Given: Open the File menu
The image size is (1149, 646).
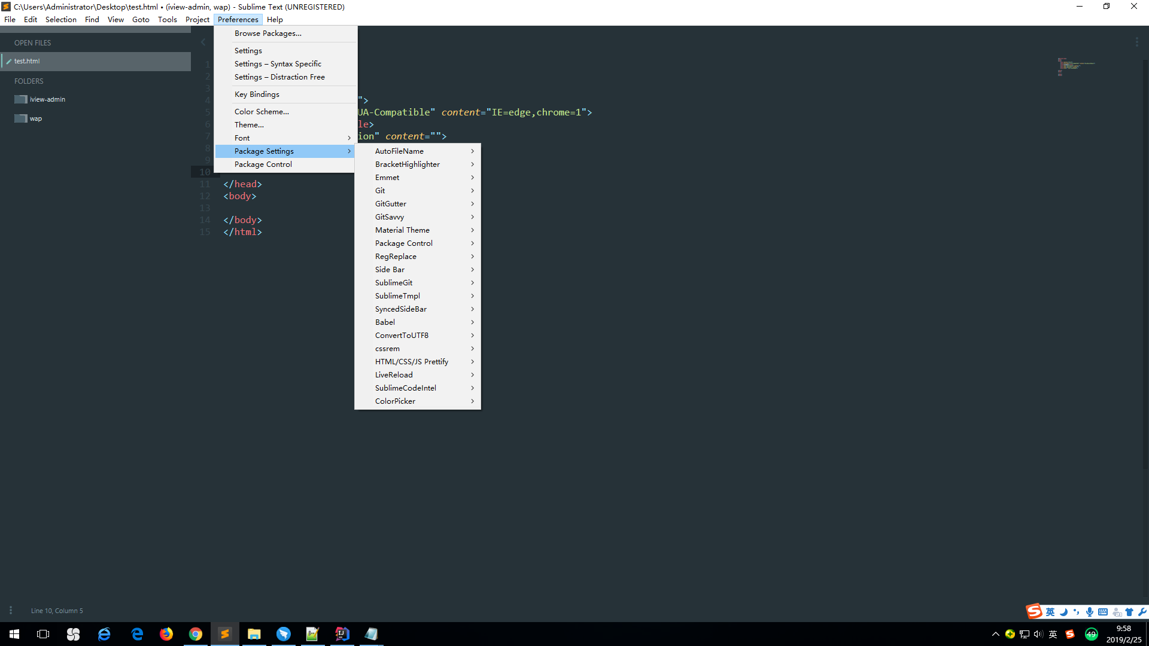Looking at the screenshot, I should pos(10,20).
